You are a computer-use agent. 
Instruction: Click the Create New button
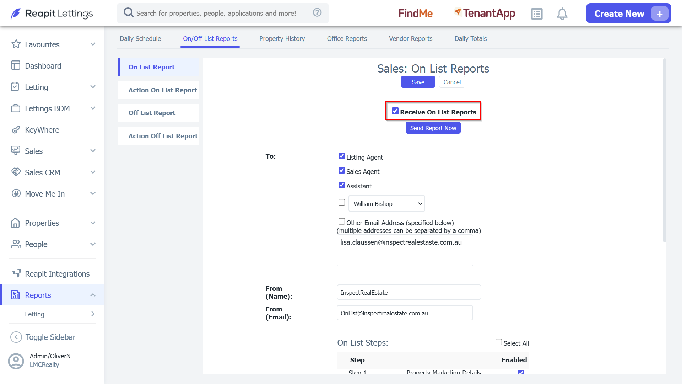(x=628, y=14)
